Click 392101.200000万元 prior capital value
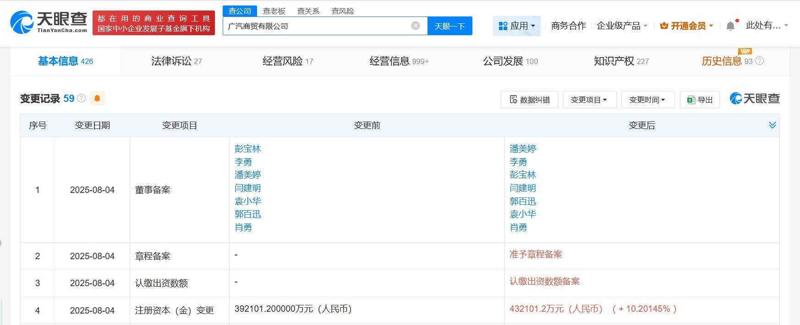Viewport: 800px width, 325px height. pyautogui.click(x=293, y=309)
